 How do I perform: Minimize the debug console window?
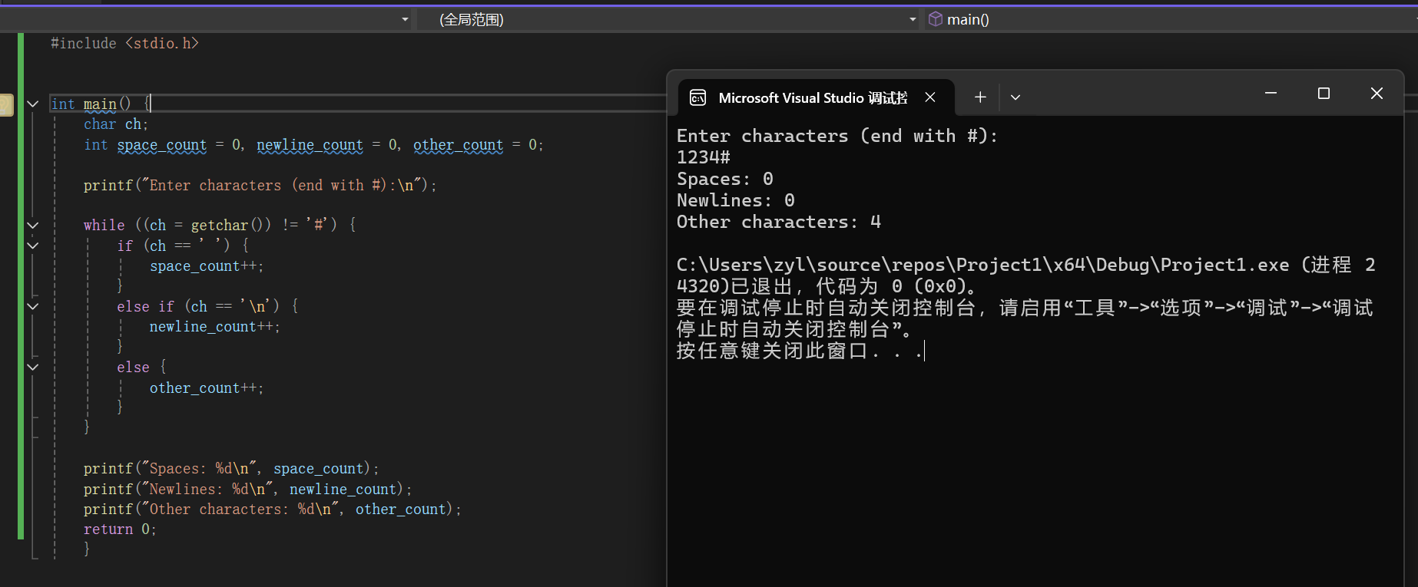[1271, 93]
